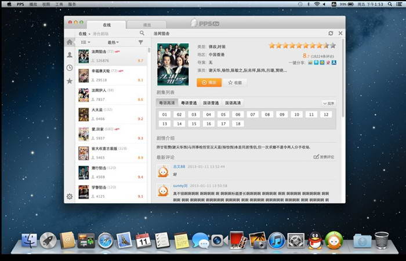Select the 粤语高清 audio version
This screenshot has width=406, height=261.
pos(166,103)
